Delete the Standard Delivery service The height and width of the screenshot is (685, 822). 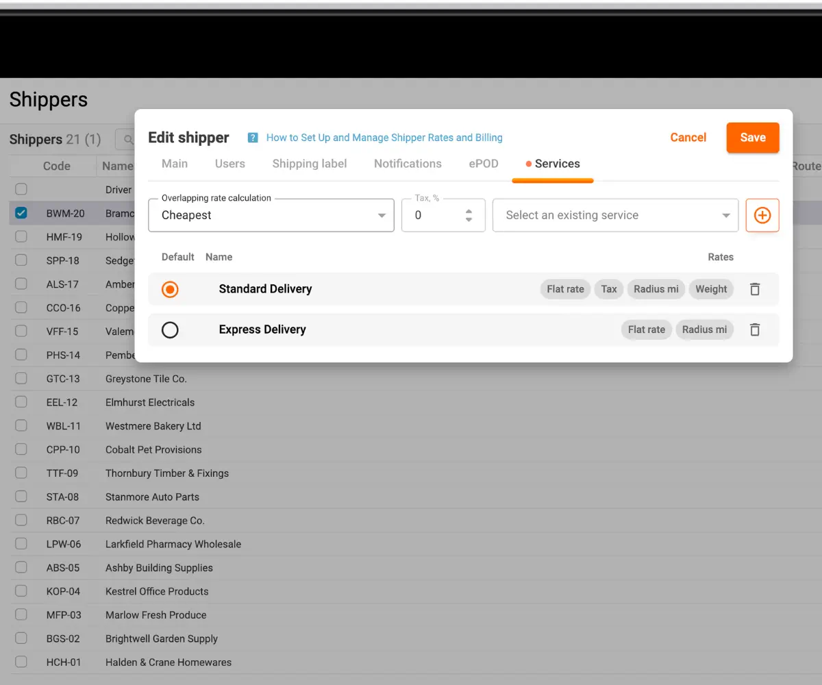pos(755,289)
